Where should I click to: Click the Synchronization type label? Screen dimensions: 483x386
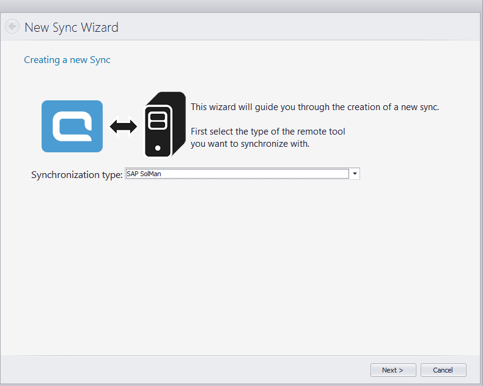pyautogui.click(x=76, y=175)
